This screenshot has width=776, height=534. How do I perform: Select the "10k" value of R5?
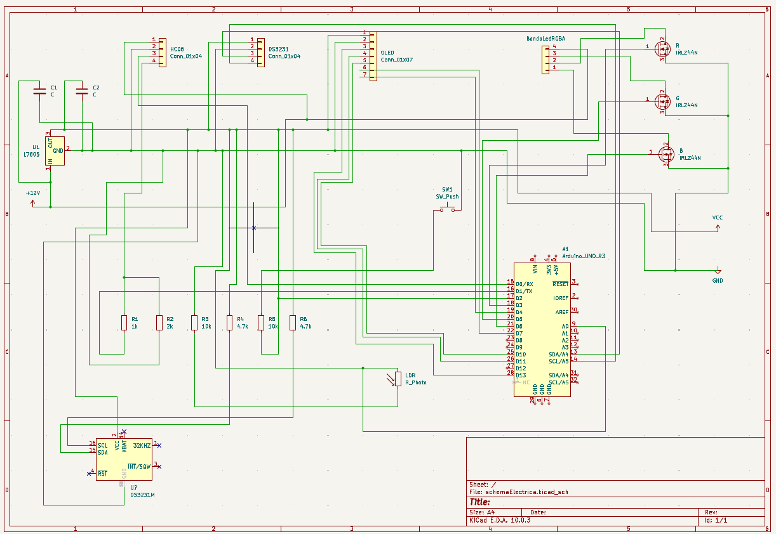coord(273,326)
